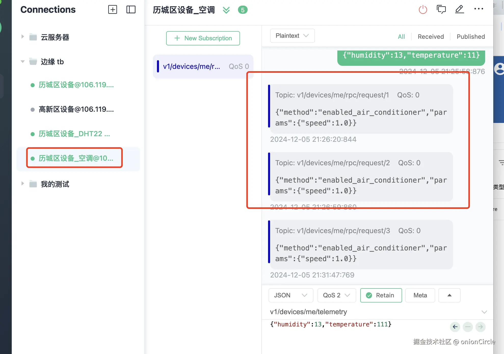The height and width of the screenshot is (354, 504).
Task: Open the three-dots more options menu
Action: click(x=479, y=9)
